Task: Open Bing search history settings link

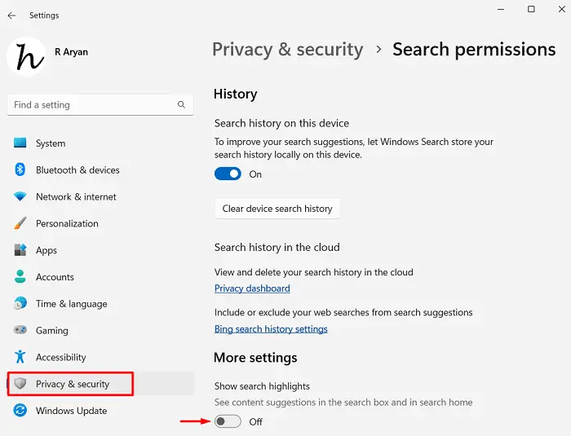Action: [x=271, y=329]
